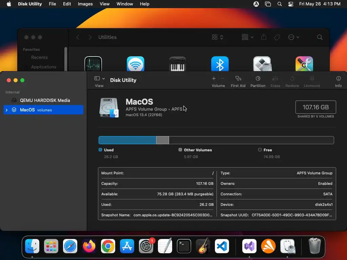This screenshot has height=260, width=347.
Task: Open System Settings from the Dock
Action: [x=146, y=246]
